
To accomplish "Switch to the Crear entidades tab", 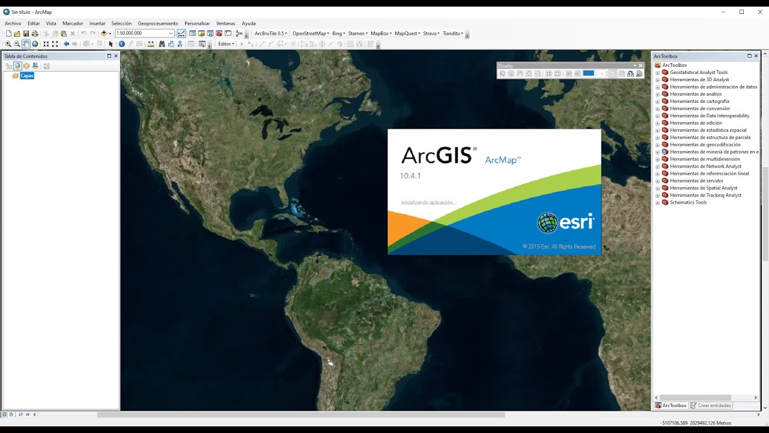I will [x=711, y=405].
